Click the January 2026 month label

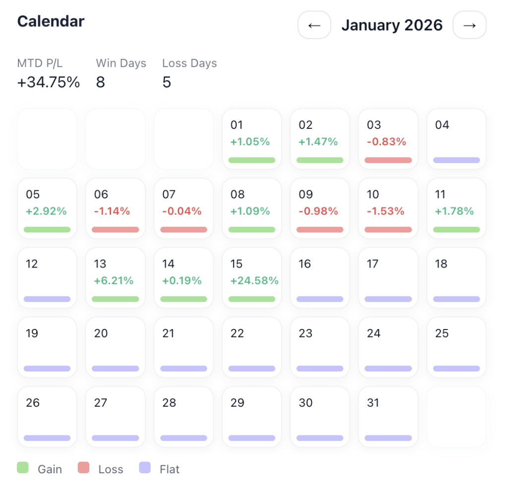[x=392, y=25]
